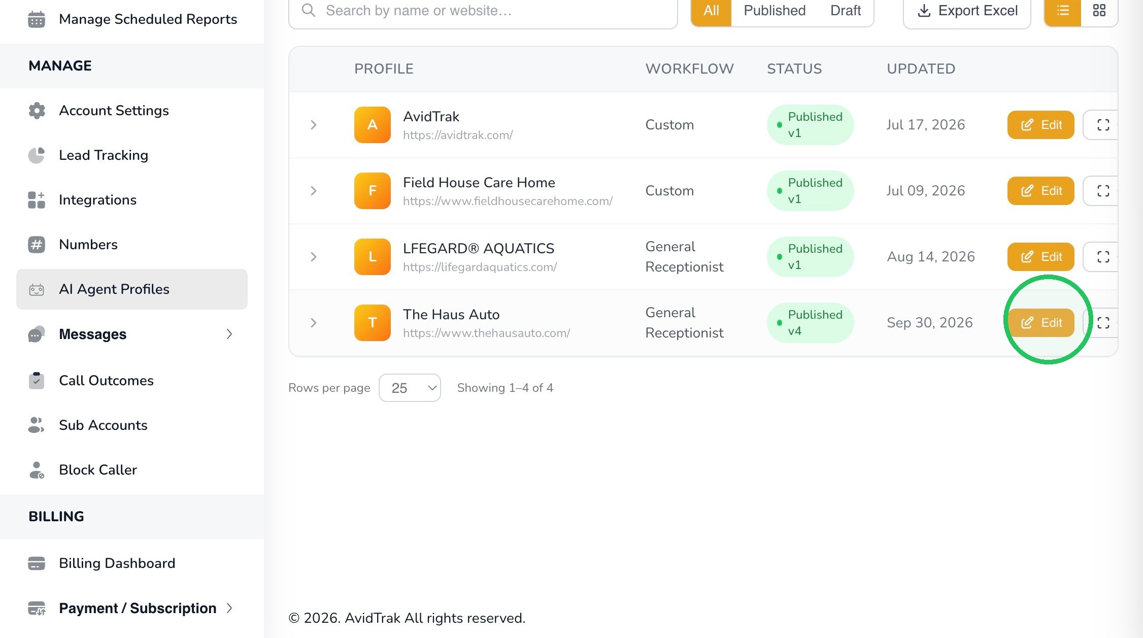Open Lead Tracking menu item

[132, 155]
